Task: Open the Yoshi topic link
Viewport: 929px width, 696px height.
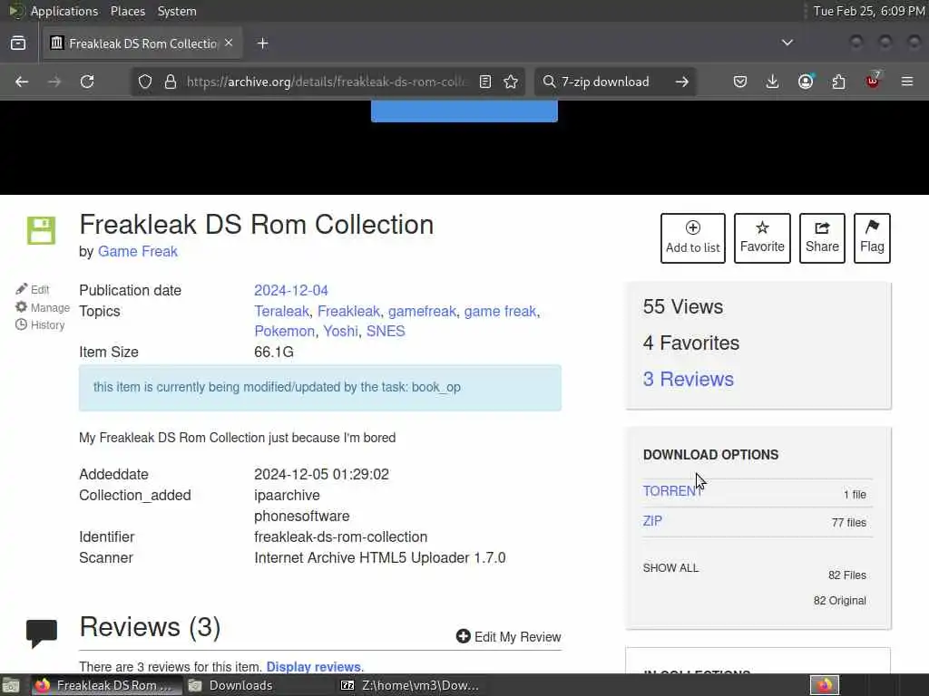Action: click(x=341, y=332)
